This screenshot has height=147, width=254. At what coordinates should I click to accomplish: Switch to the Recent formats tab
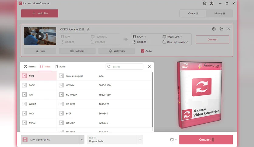(x=29, y=67)
